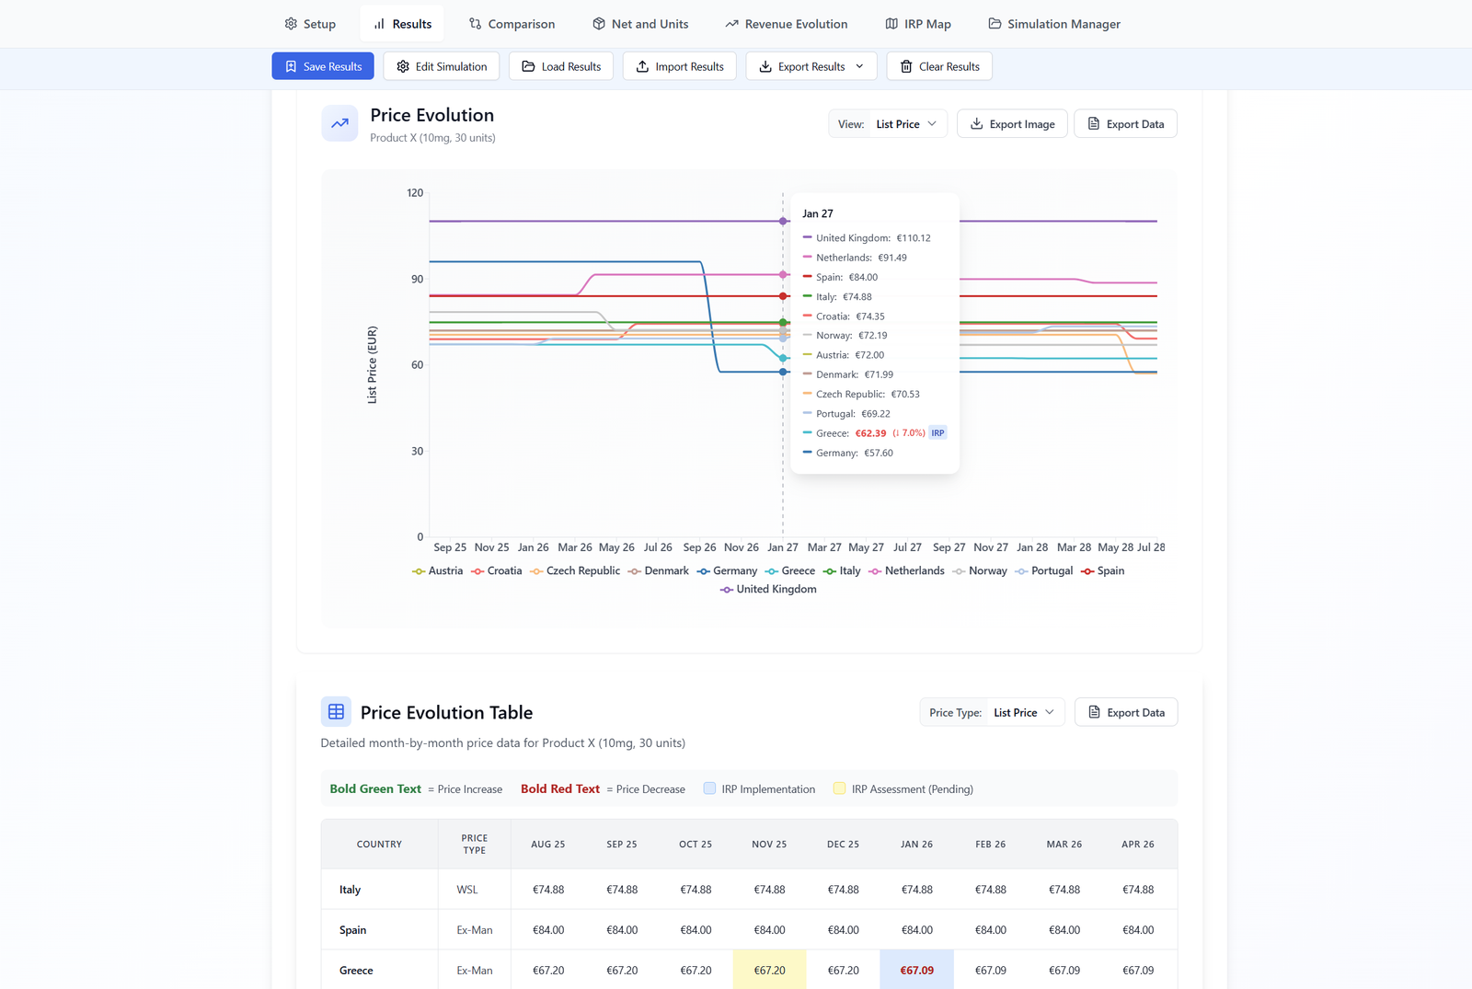Select the Setup tab

310,23
